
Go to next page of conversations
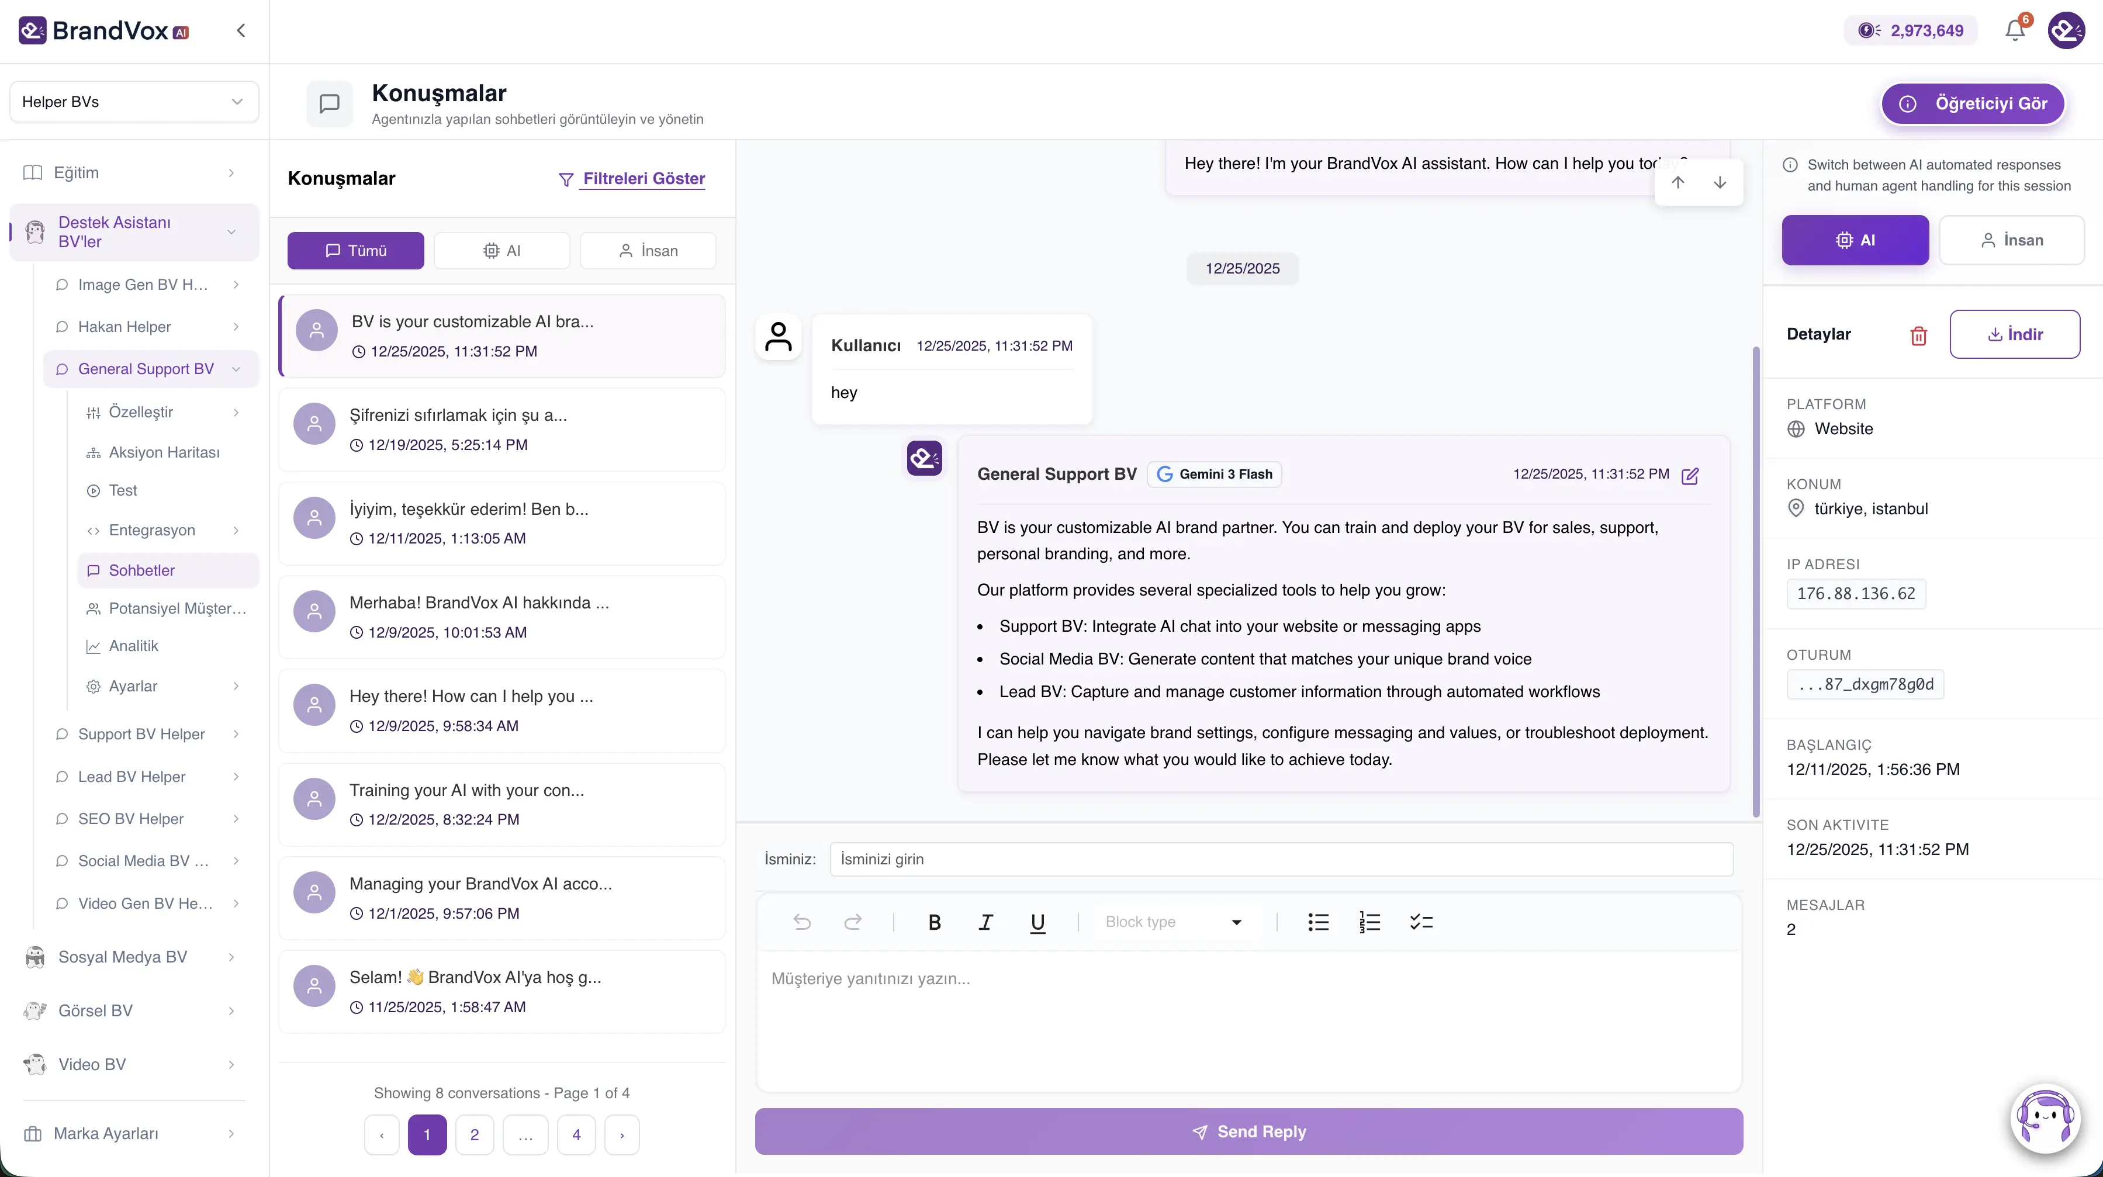622,1136
